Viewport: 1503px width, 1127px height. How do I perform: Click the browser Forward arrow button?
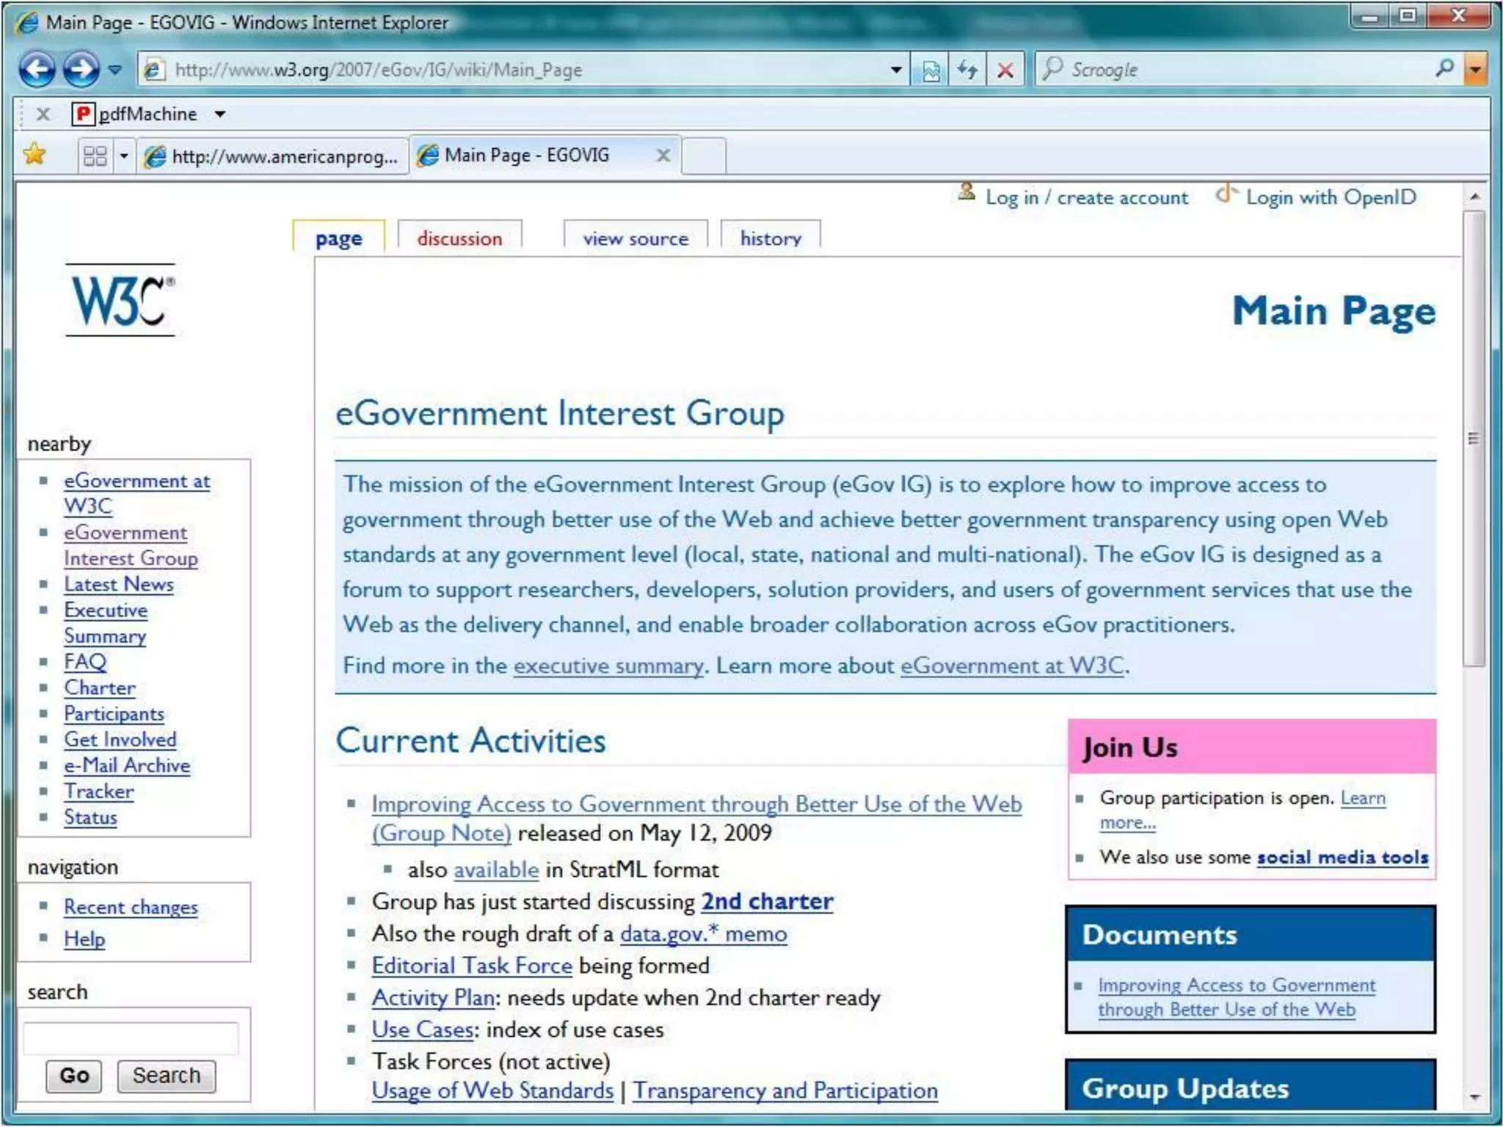click(x=80, y=70)
